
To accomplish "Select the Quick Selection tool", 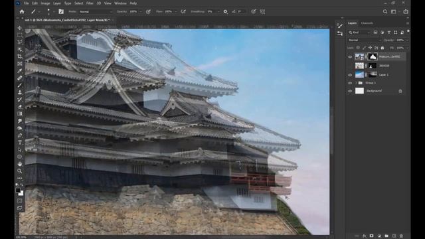I will point(20,49).
